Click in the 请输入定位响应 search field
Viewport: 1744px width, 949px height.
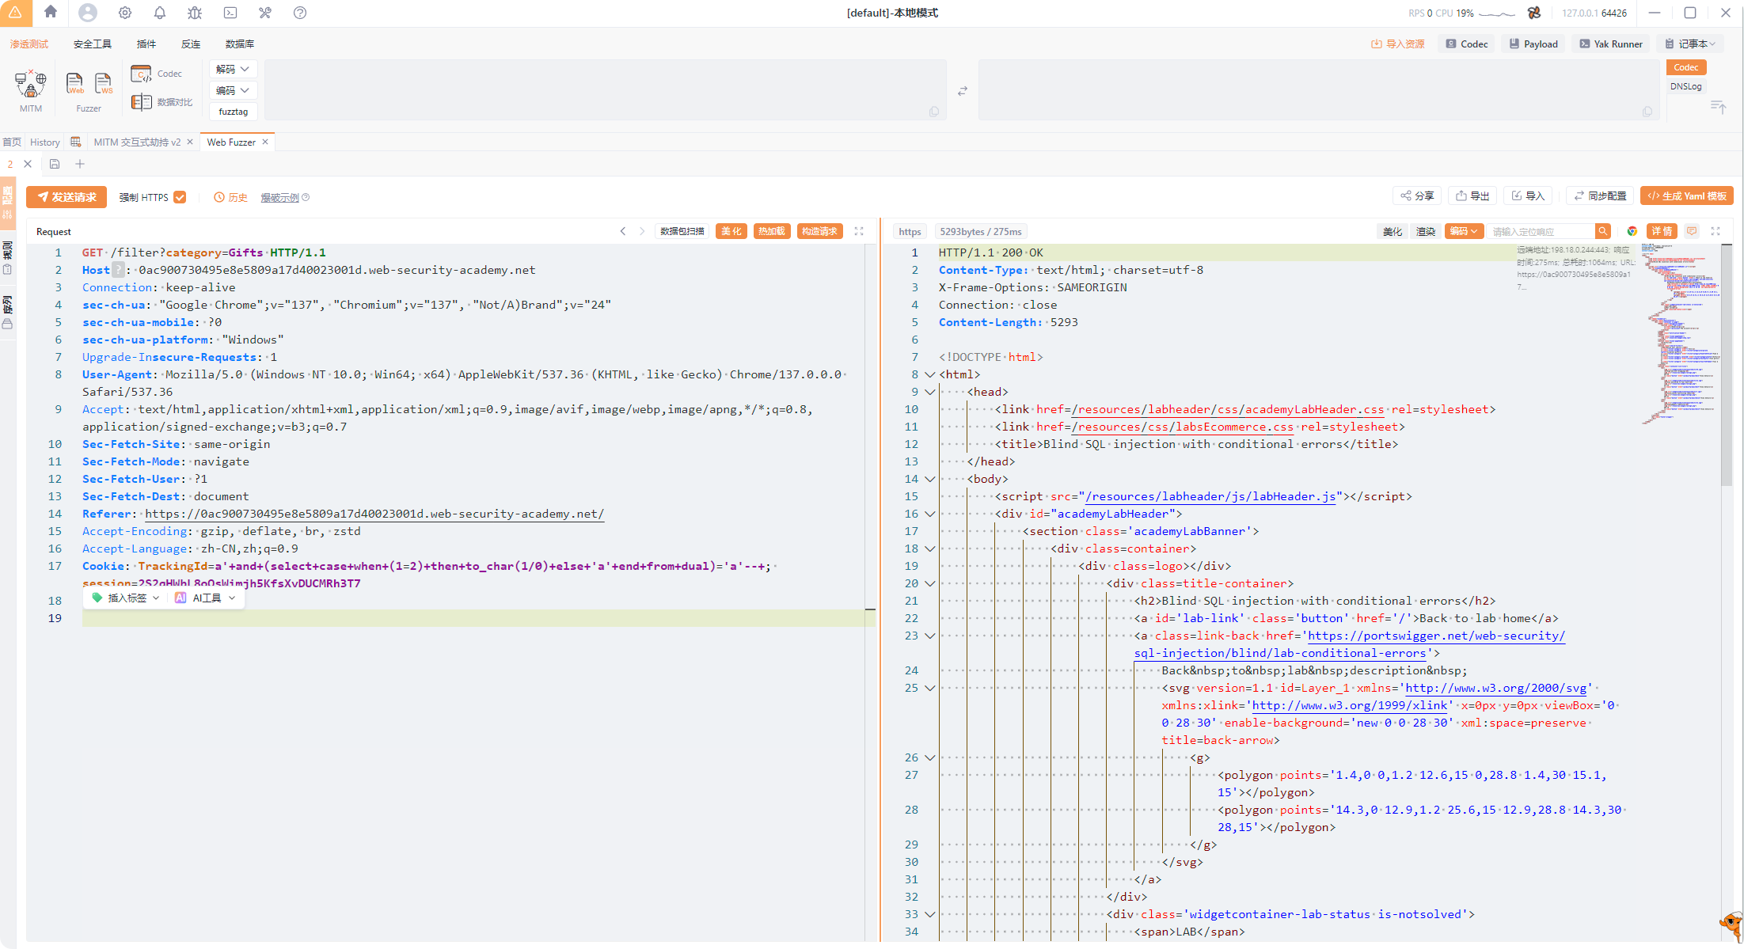[x=1538, y=231]
